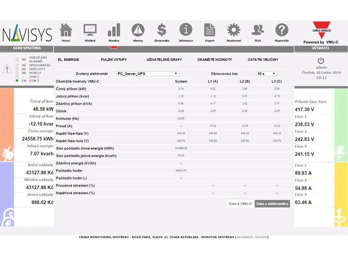Image resolution: width=348 pixels, height=261 pixels.
Task: Switch to the Pulzní vstupy tab
Action: click(114, 60)
